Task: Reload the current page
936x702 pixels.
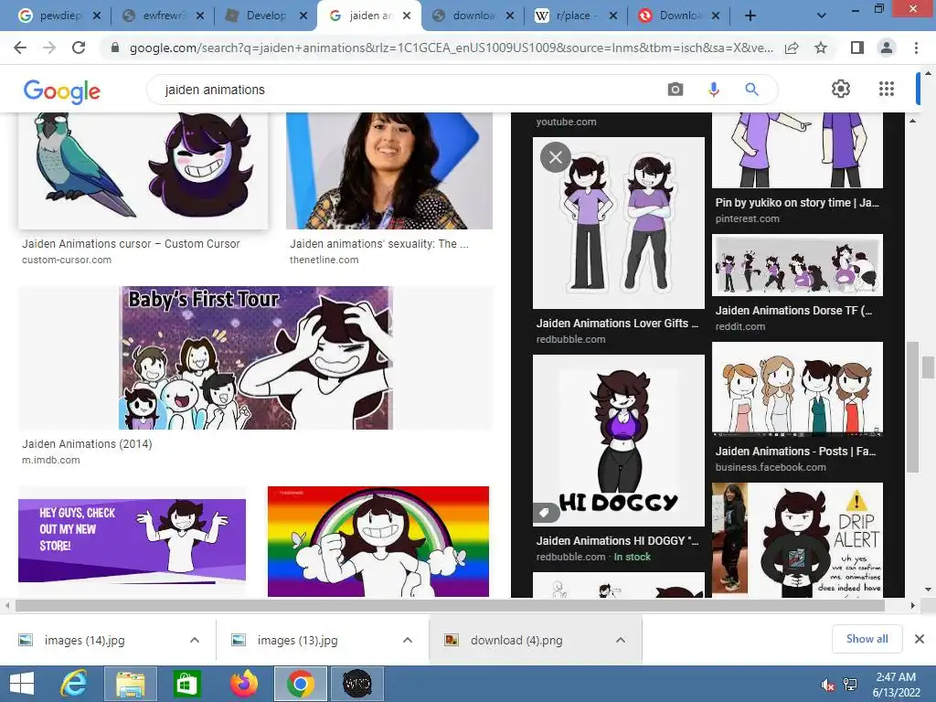Action: point(79,48)
